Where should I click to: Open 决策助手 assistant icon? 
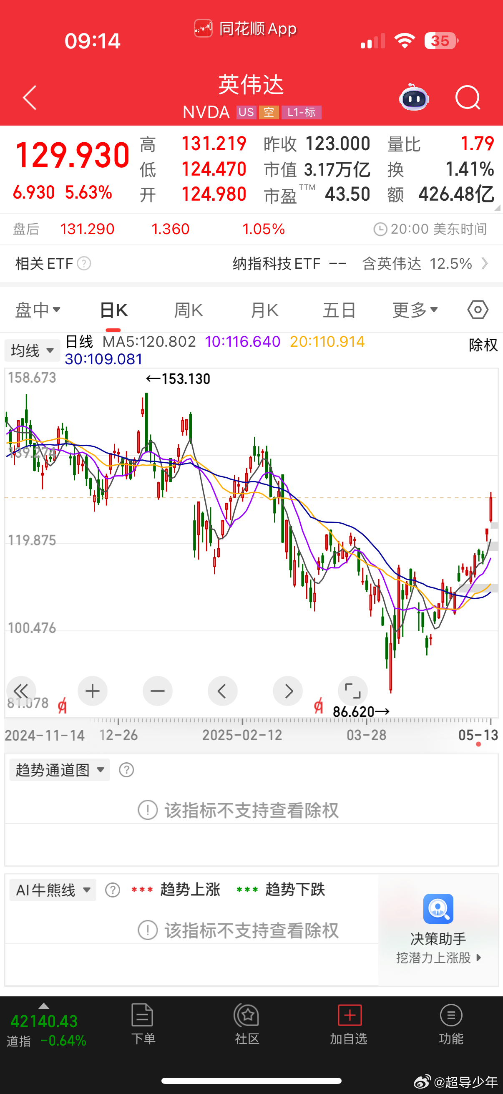(438, 908)
